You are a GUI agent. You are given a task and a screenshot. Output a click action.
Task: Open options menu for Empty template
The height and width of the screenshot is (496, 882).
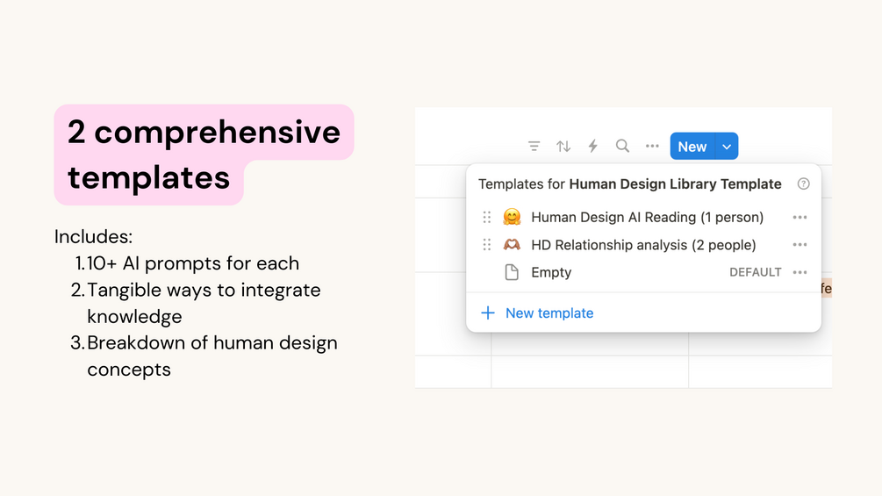(800, 272)
